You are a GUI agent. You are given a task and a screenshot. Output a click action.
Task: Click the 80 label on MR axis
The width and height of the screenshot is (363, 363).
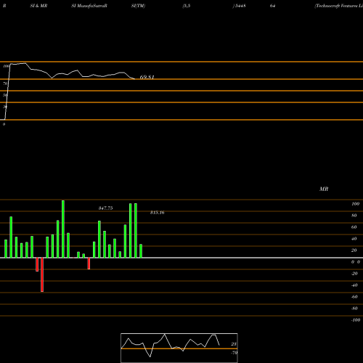[354, 216]
